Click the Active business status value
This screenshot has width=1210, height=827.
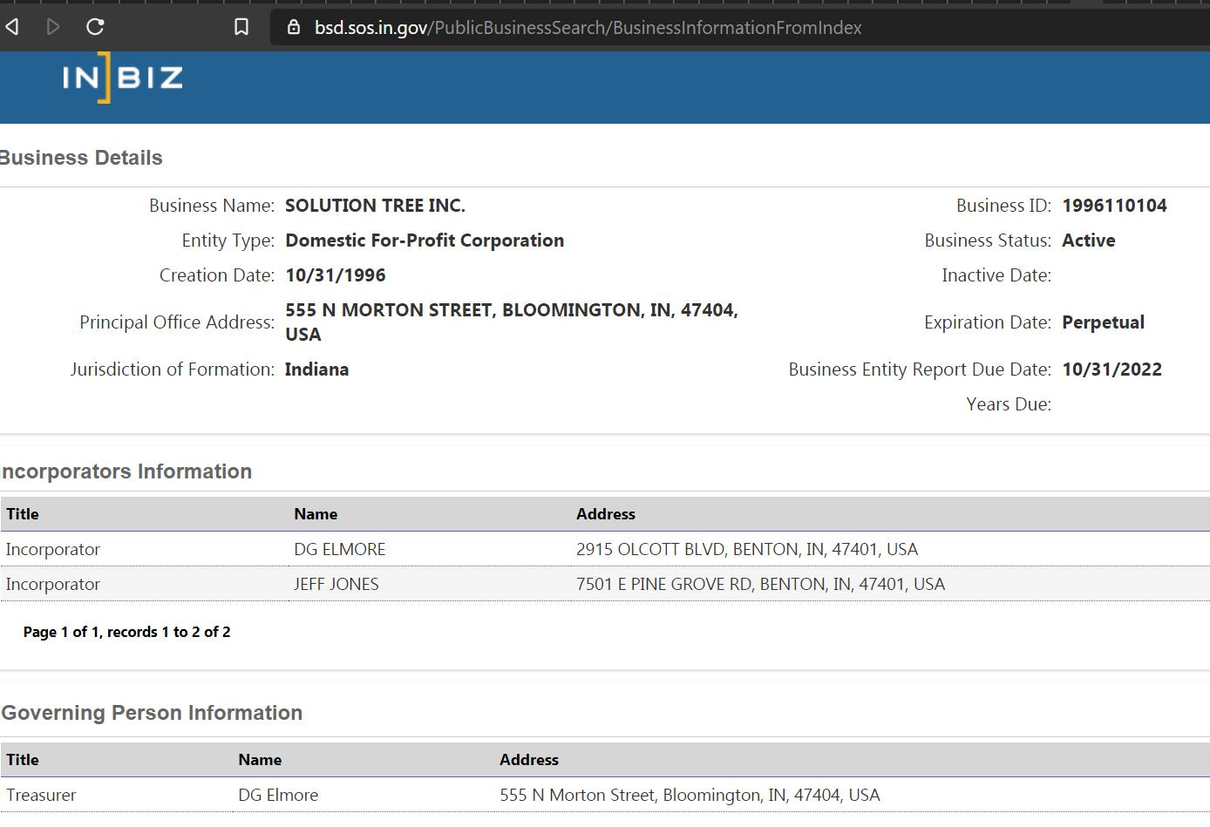point(1089,241)
